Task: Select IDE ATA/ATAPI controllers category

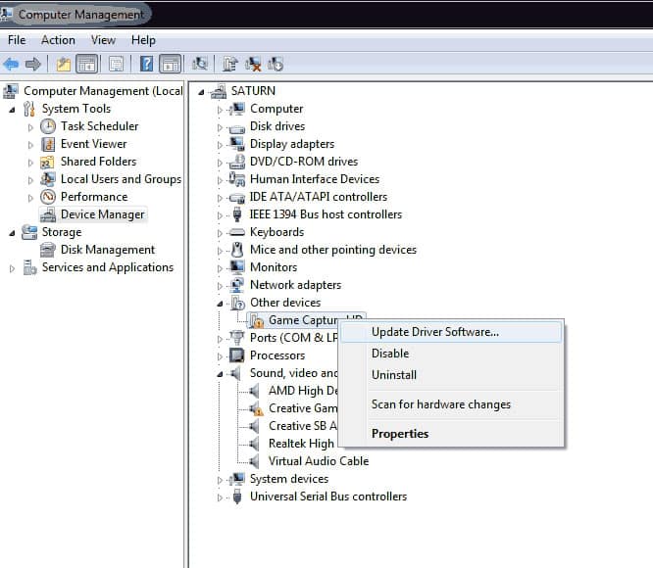Action: tap(319, 197)
